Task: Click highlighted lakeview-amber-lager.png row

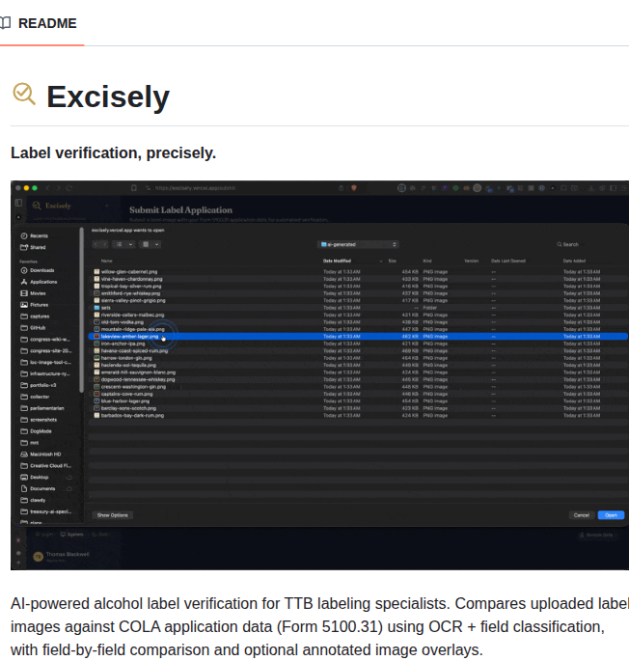Action: click(358, 337)
